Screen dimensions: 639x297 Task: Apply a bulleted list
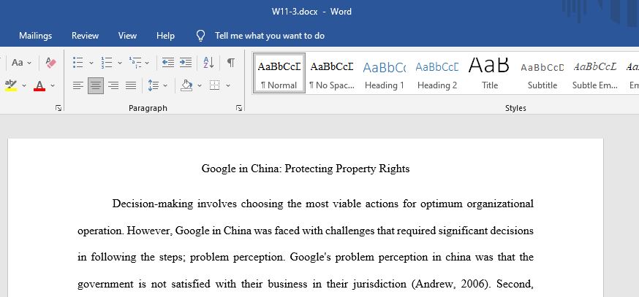[77, 63]
